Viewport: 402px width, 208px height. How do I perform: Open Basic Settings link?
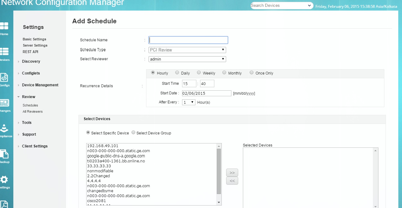(34, 39)
